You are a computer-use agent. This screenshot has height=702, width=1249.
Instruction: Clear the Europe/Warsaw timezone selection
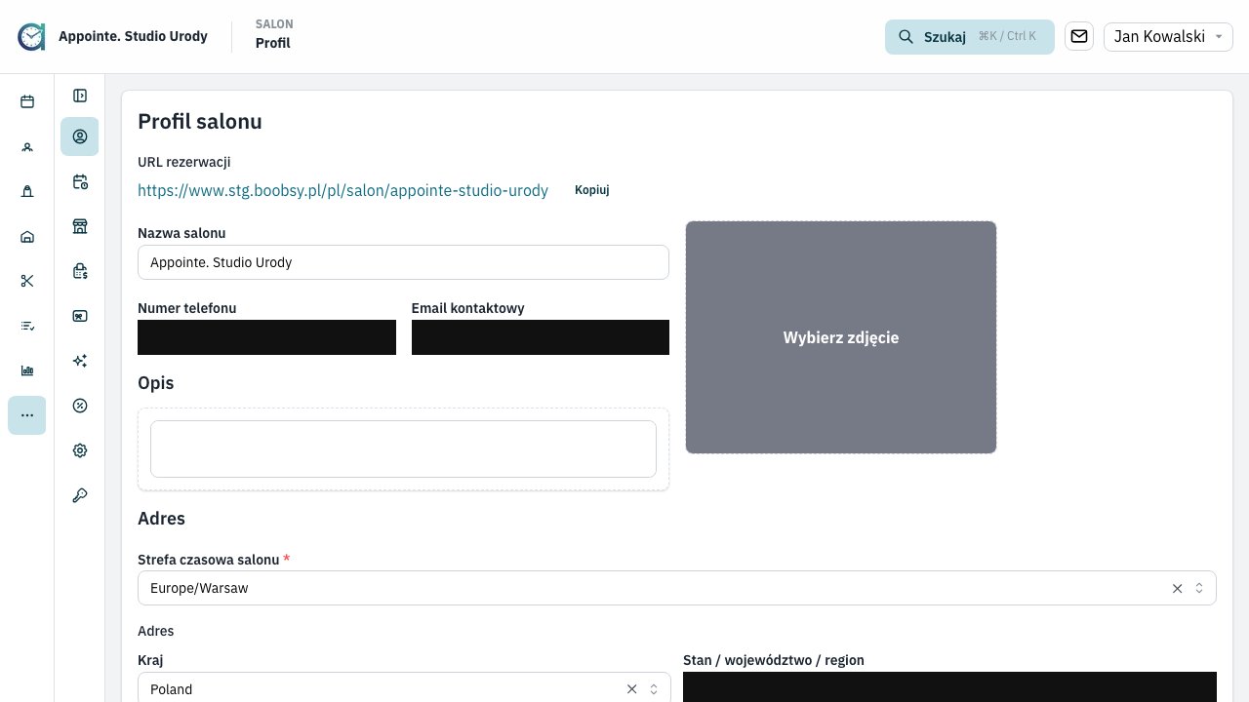(1177, 588)
